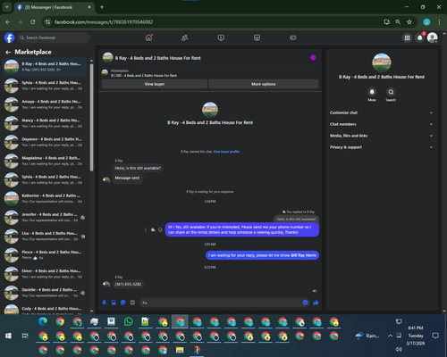
Task: Open Facebook home feed icon
Action: coord(148,37)
